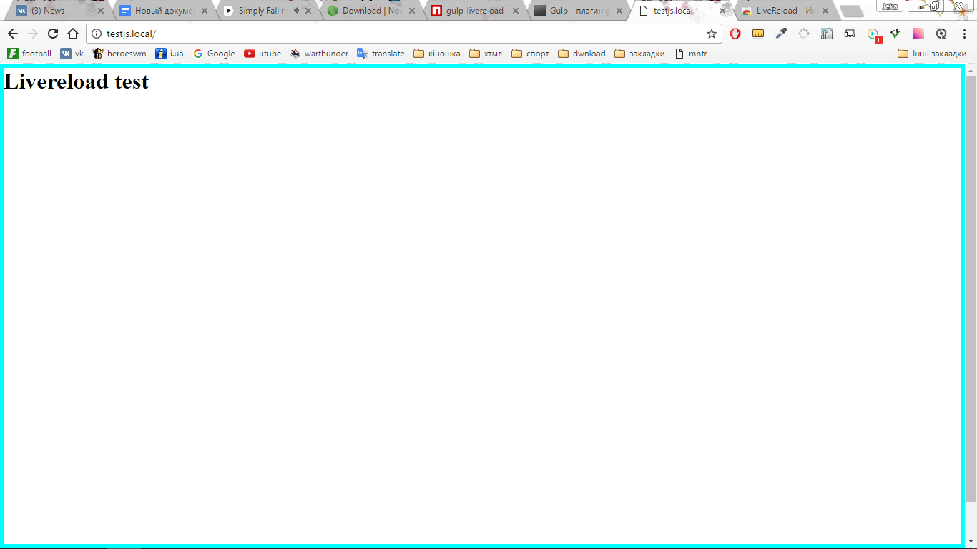Open a new tab button
Viewport: 977px width, 549px height.
point(851,11)
